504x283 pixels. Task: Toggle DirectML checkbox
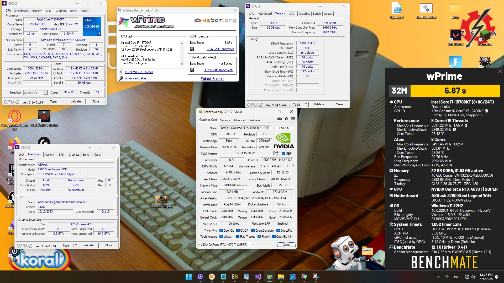pos(278,231)
